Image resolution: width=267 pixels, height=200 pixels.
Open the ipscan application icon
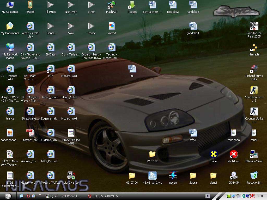173,176
